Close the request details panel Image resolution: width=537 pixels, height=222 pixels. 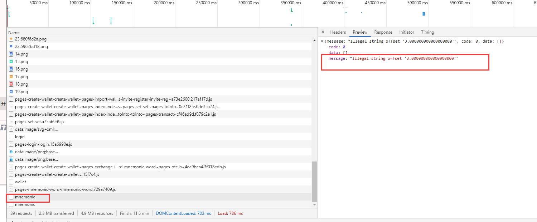point(323,32)
